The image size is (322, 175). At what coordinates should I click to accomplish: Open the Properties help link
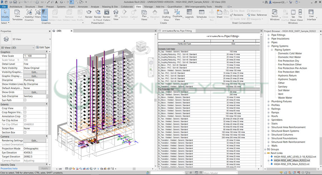9,168
